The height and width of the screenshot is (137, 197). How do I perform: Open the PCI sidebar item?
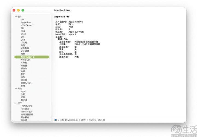coord(22,28)
